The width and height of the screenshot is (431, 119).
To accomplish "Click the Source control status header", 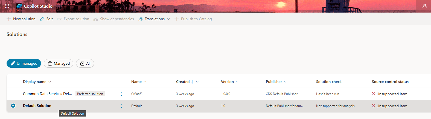I will click(x=390, y=82).
